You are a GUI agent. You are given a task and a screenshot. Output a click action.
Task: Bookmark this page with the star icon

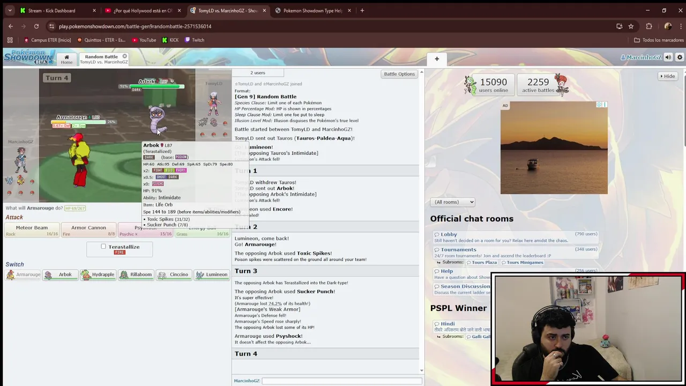click(631, 26)
